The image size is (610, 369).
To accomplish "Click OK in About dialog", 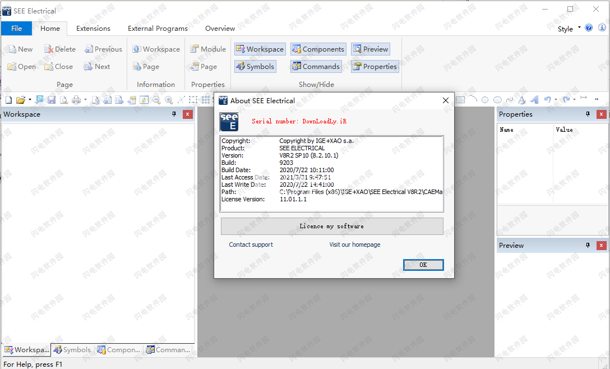I will (423, 265).
